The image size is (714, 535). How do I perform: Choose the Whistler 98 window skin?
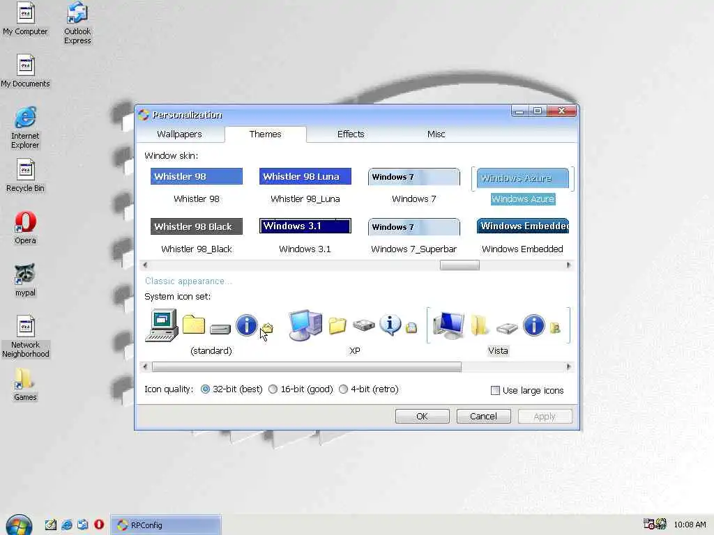(x=196, y=187)
